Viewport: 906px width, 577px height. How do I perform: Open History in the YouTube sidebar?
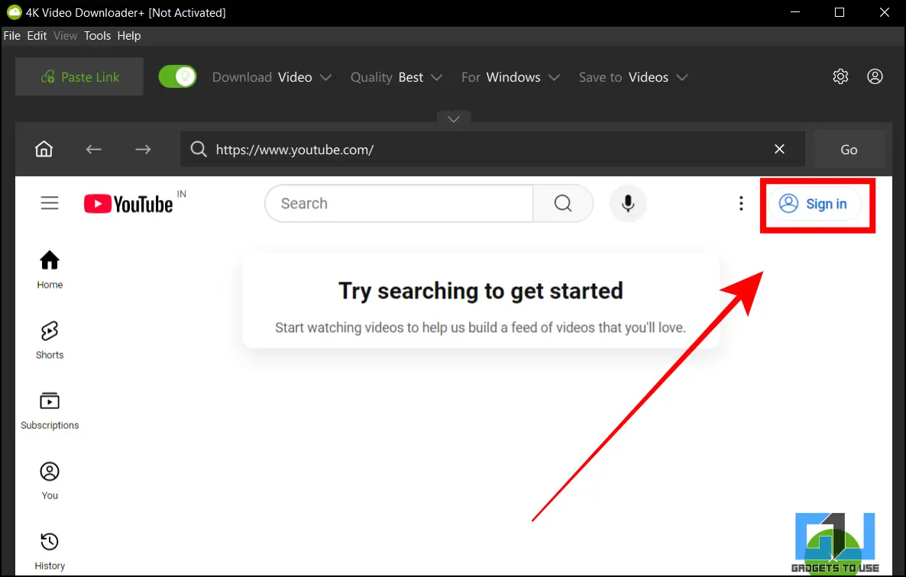50,552
